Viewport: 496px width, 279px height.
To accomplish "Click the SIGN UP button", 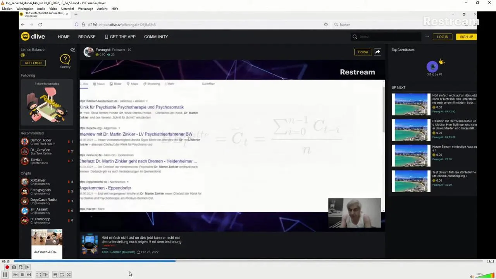I will [x=466, y=37].
